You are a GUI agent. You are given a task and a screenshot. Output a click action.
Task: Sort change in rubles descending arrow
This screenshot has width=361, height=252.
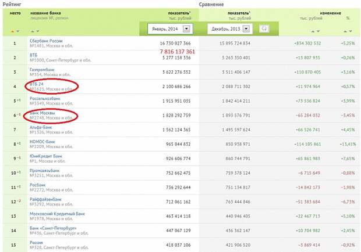point(318,31)
